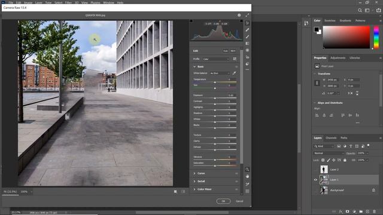Collapse the Transform section in Properties
Viewport: 383px width, 215px height.
coord(315,73)
